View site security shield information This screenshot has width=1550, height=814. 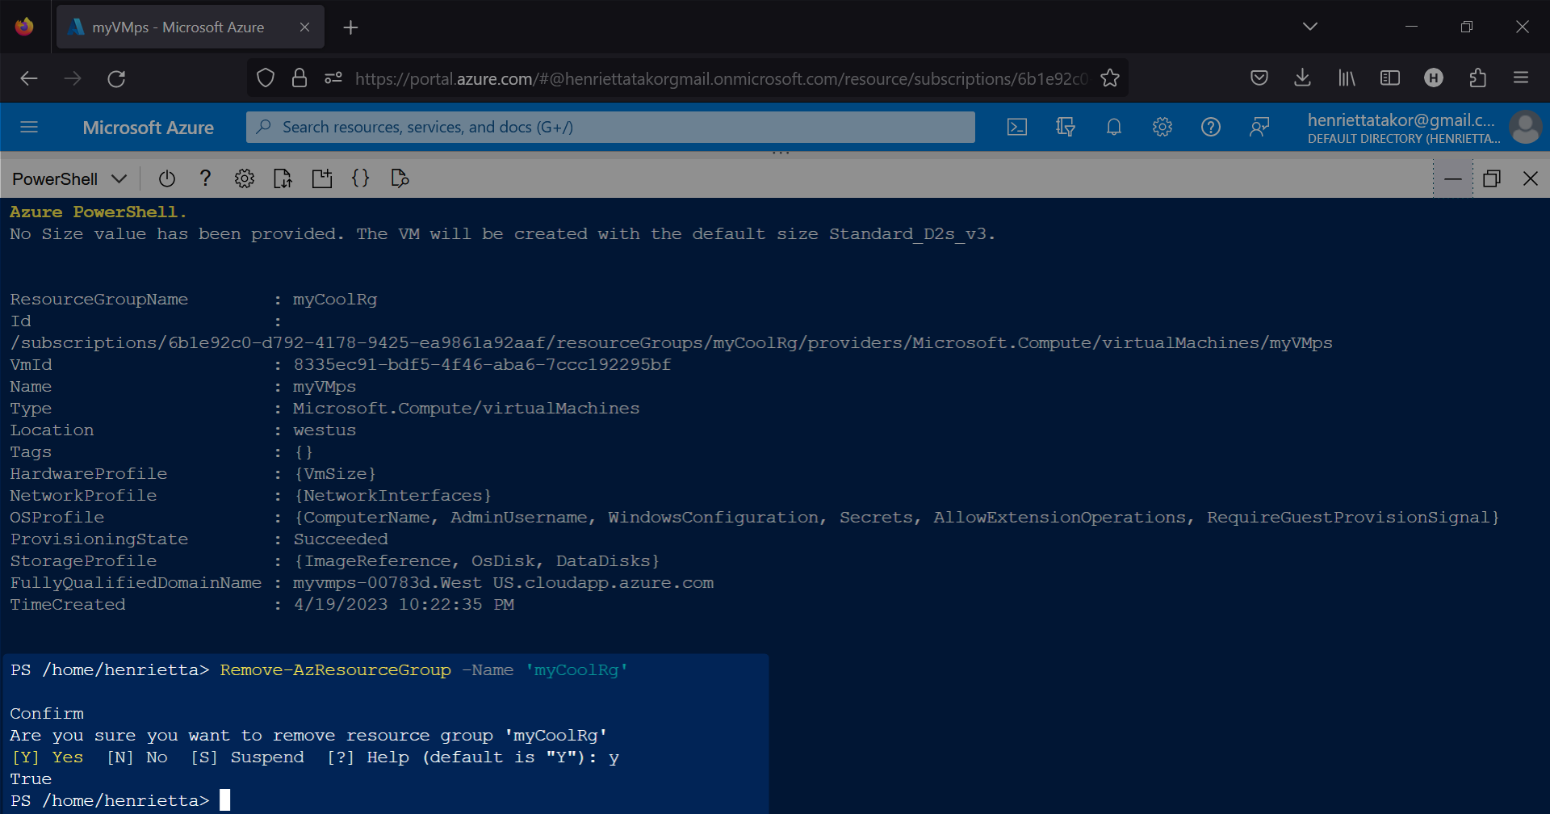coord(266,78)
